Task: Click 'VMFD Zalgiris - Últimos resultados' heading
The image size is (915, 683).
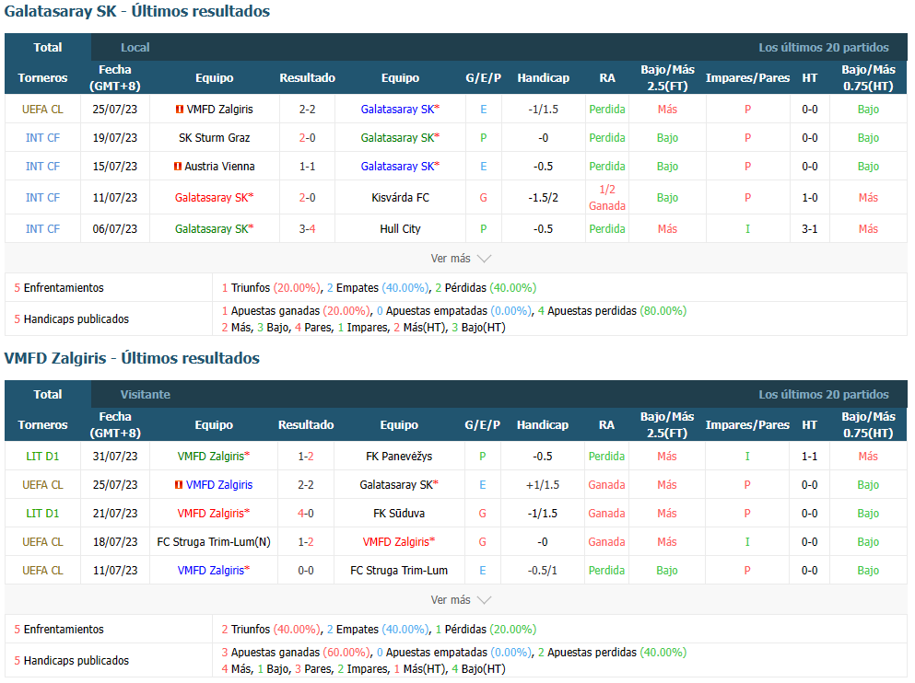Action: (132, 358)
